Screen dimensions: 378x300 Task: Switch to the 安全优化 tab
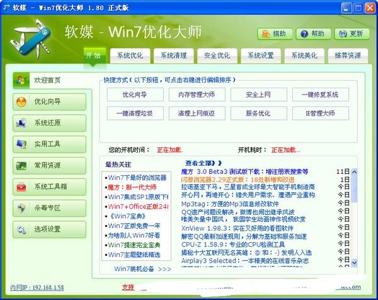(x=217, y=55)
